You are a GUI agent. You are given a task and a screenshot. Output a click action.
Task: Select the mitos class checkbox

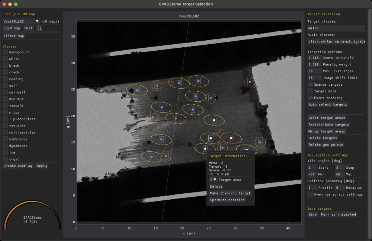(5, 112)
